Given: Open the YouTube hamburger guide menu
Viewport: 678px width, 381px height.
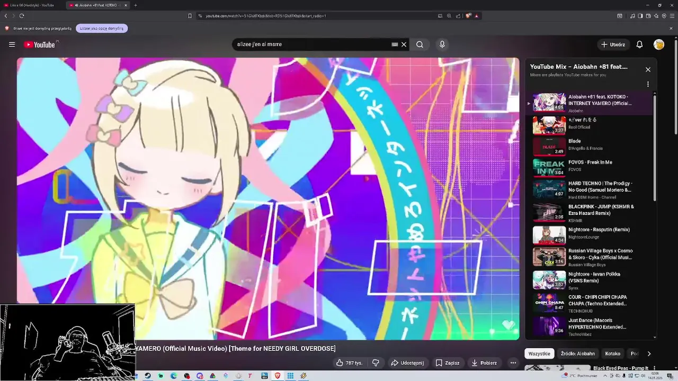Looking at the screenshot, I should [12, 44].
